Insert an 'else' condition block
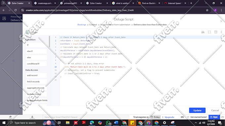Viewport: 225px width, 126px height. (x=36, y=57)
